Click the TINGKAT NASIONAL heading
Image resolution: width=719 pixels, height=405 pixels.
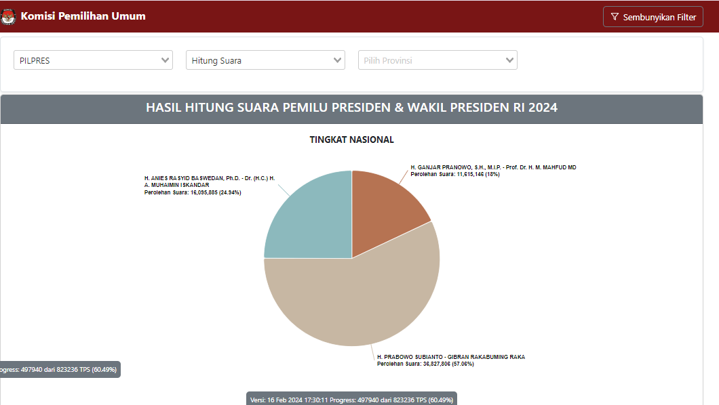(x=352, y=140)
